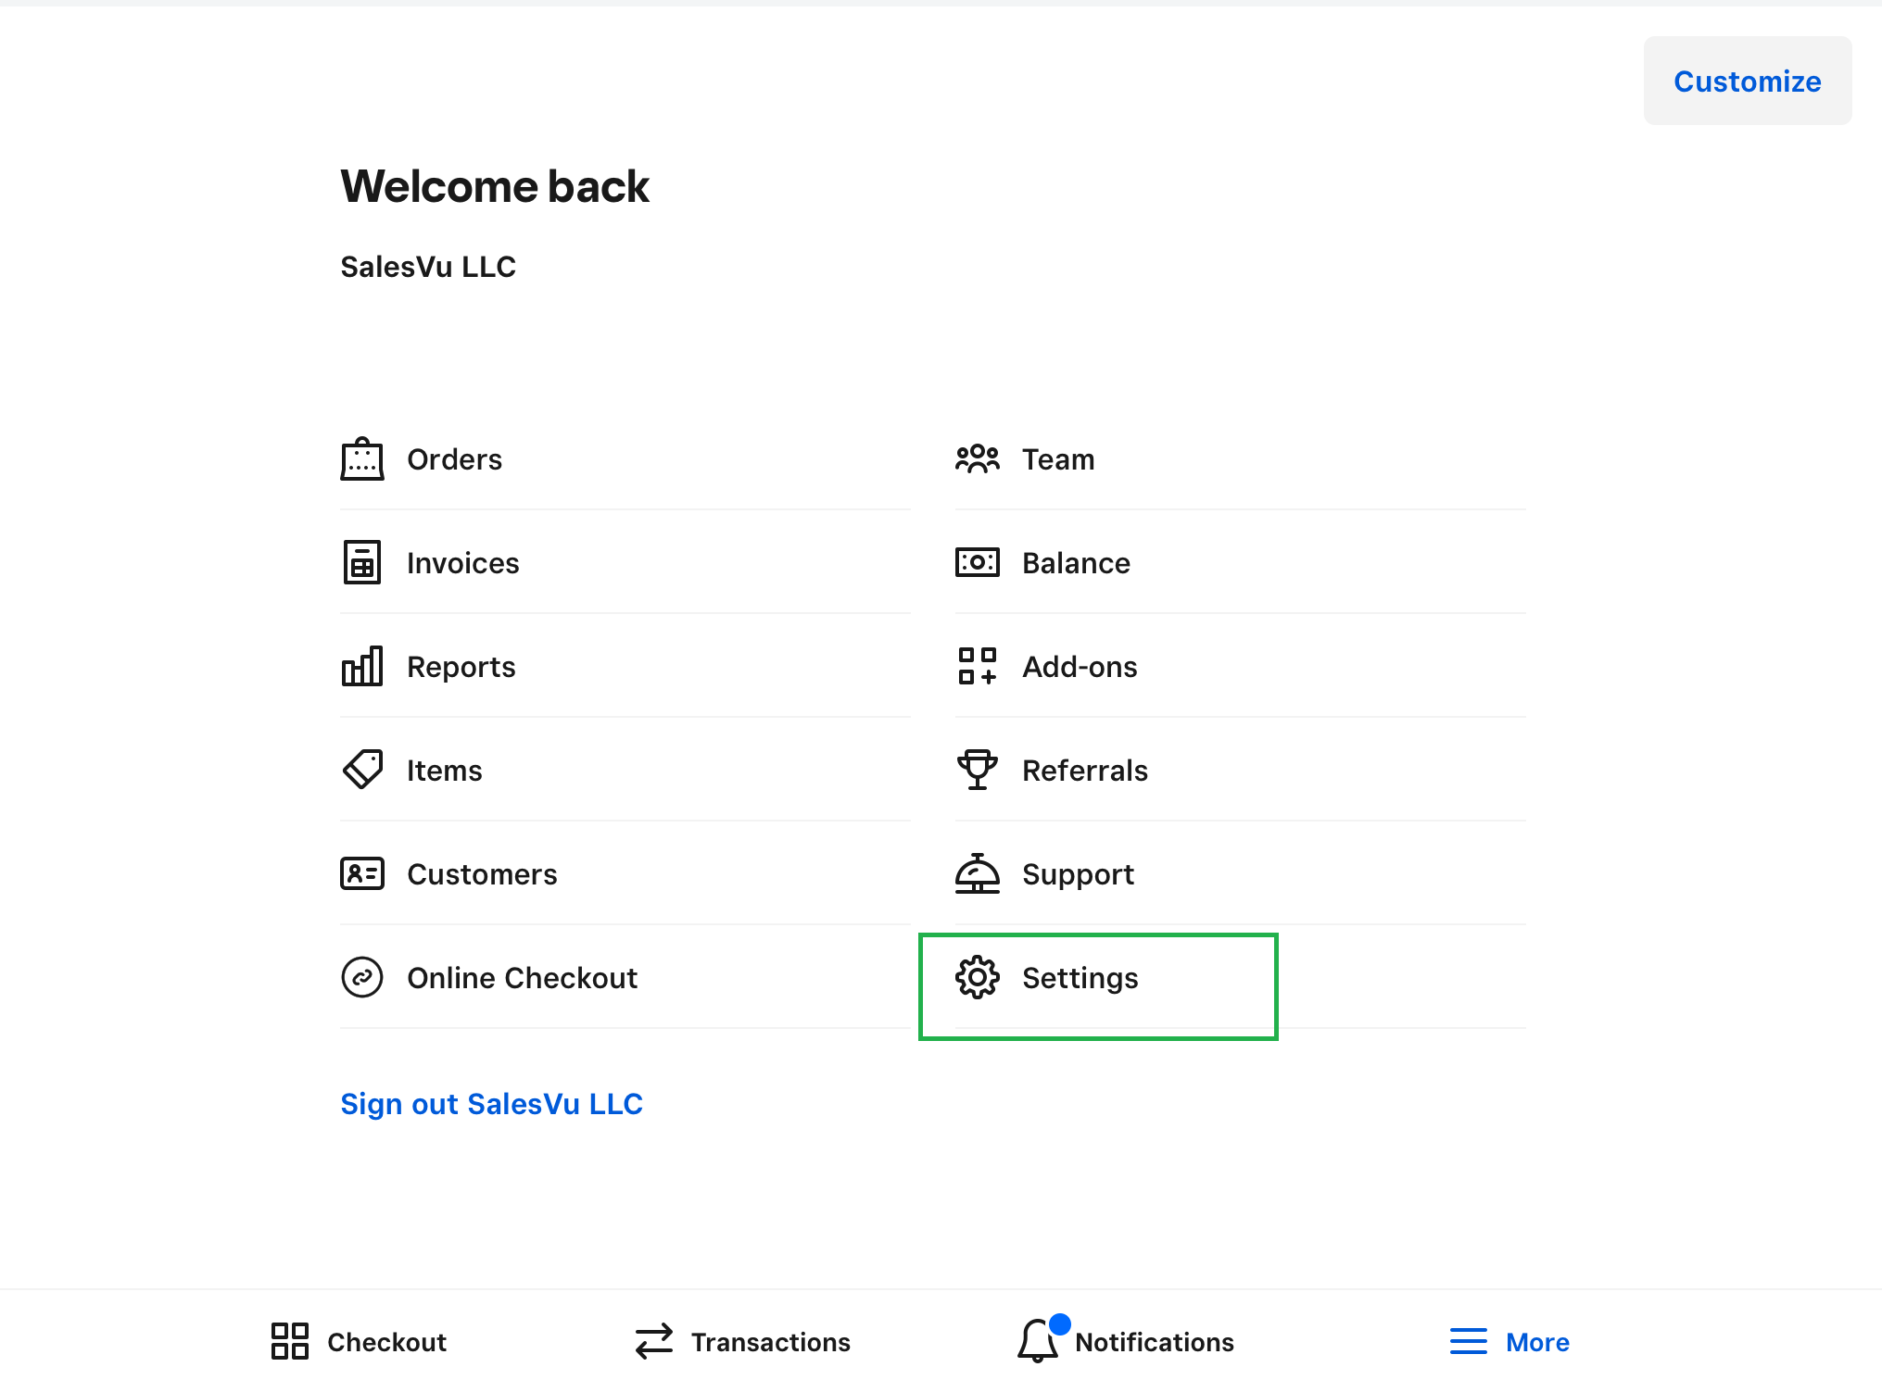This screenshot has height=1392, width=1882.
Task: Open the Add-ons menu entry label
Action: coord(1080,667)
